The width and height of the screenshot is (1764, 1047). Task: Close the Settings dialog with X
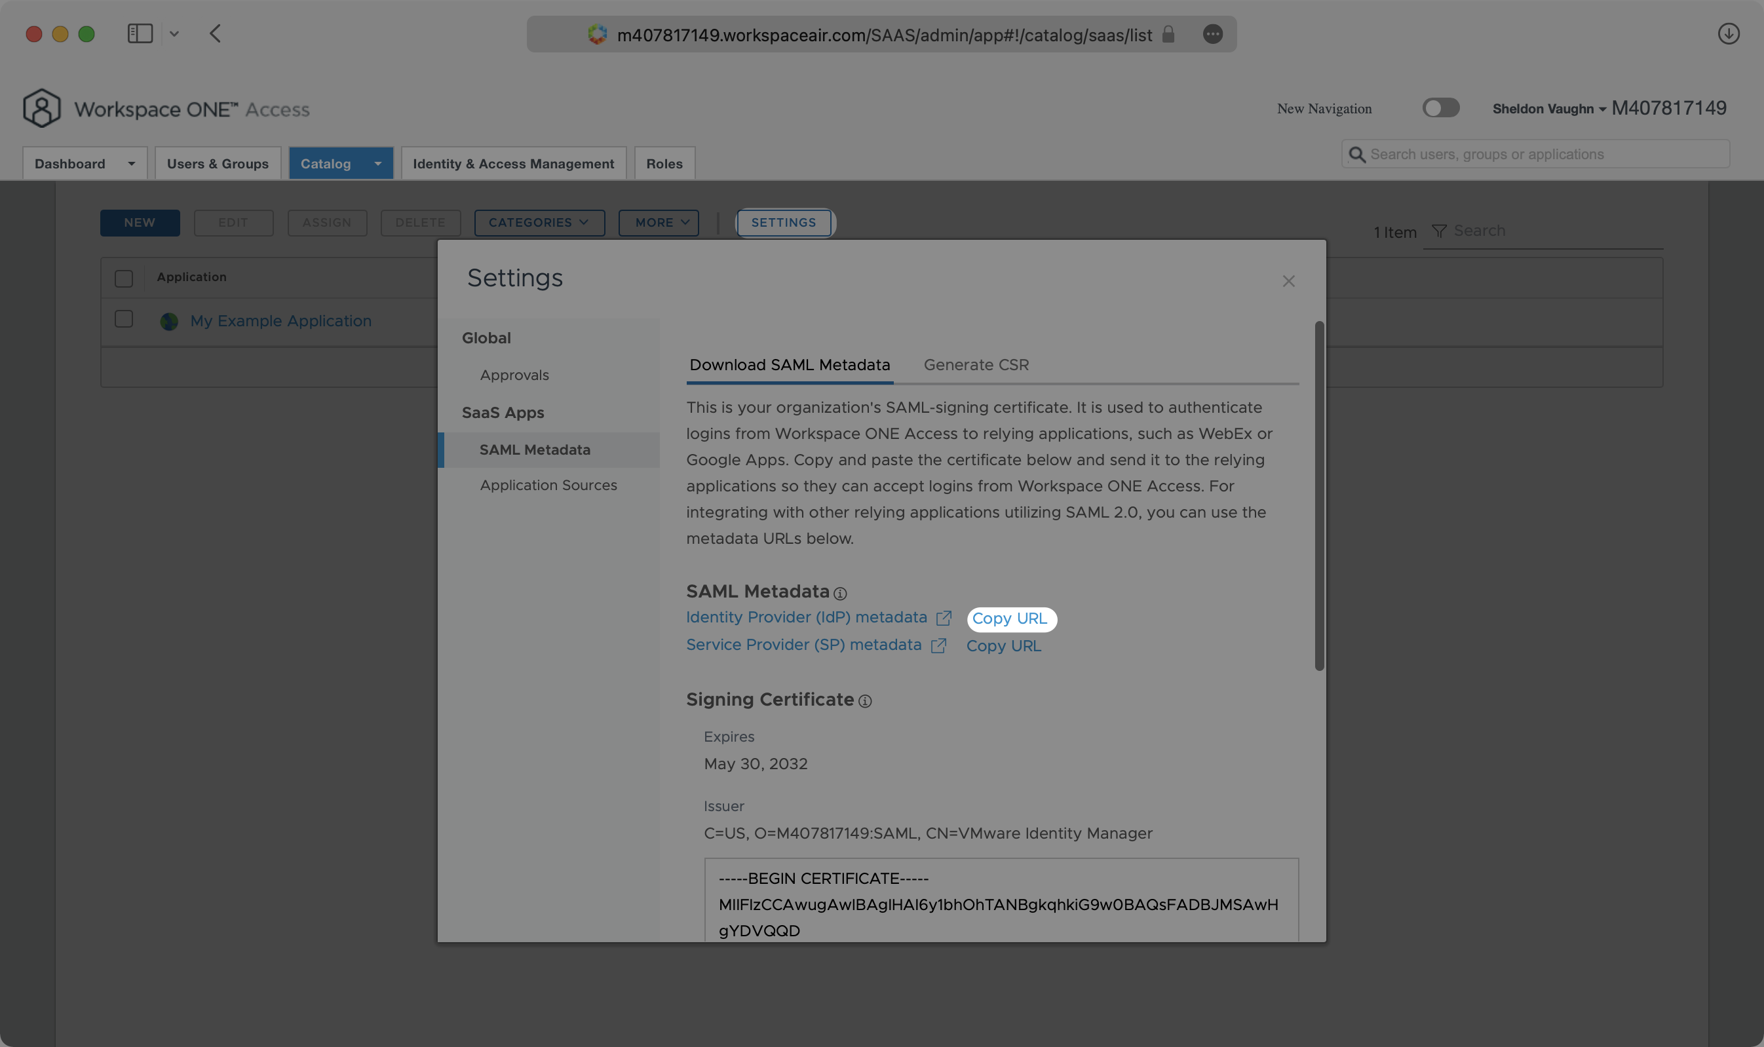point(1288,282)
